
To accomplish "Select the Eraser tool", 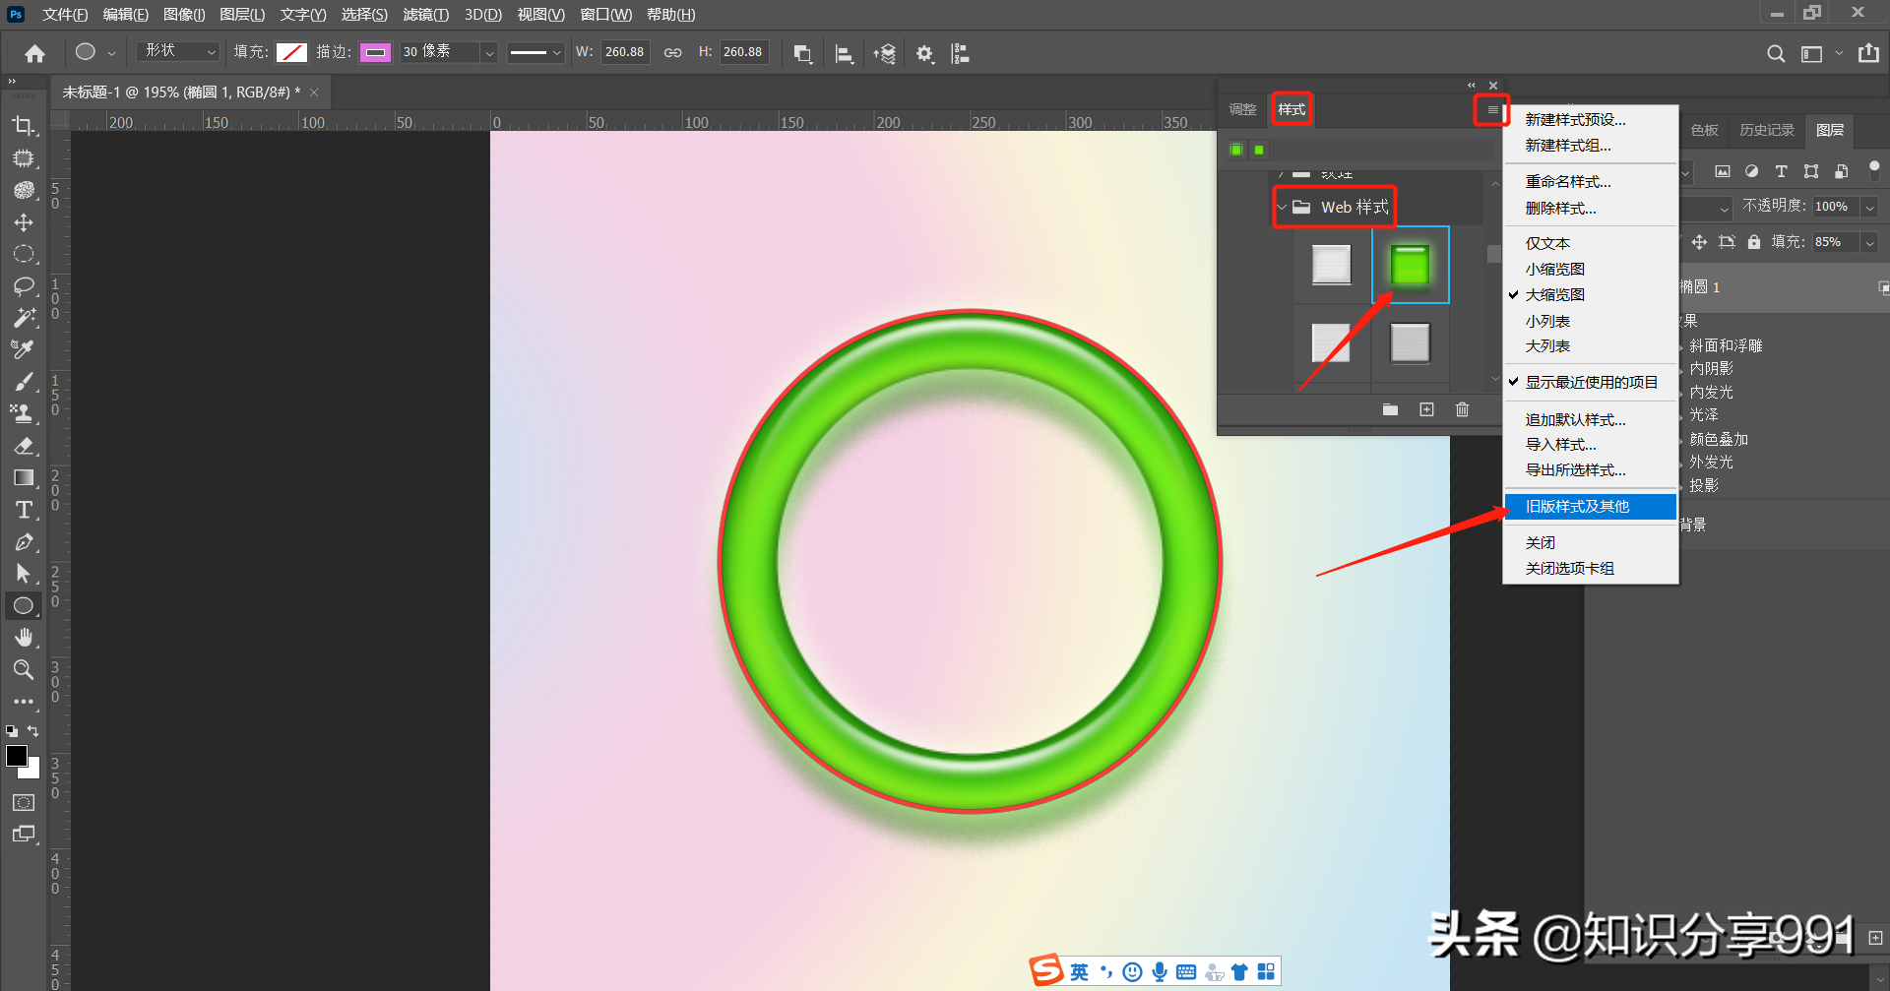I will [x=24, y=446].
